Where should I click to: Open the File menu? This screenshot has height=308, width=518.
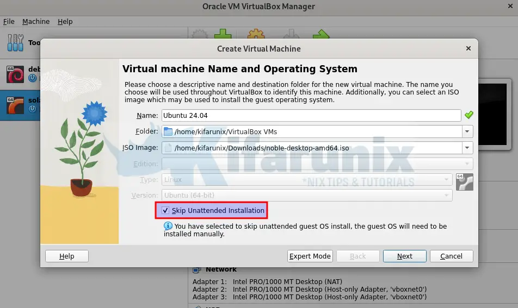(x=9, y=21)
